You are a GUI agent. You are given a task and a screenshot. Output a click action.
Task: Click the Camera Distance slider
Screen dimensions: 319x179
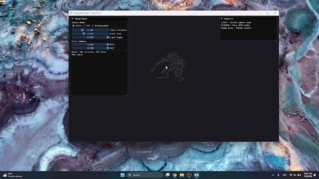coord(90,30)
